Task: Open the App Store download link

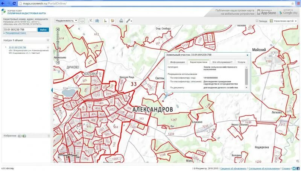Action: click(267, 12)
